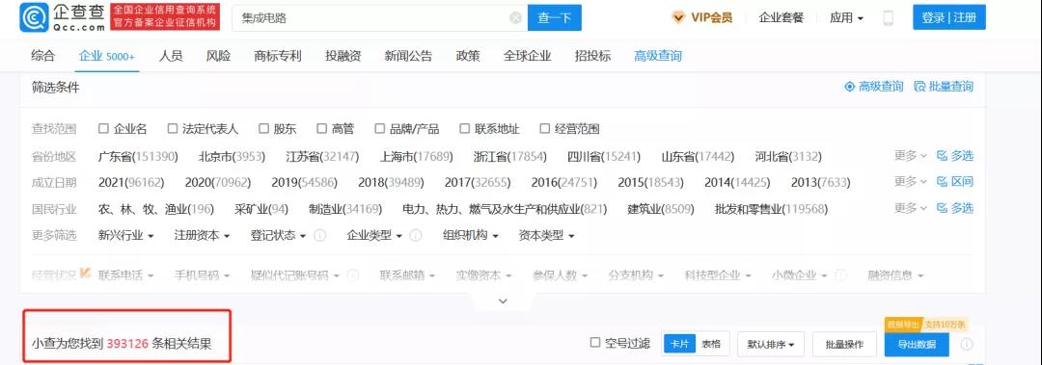This screenshot has width=1042, height=365.
Task: Switch to the 投融资 tab
Action: (343, 56)
